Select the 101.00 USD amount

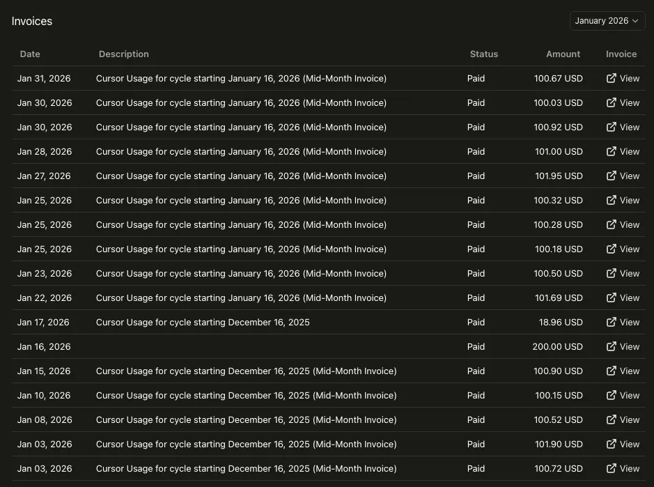(559, 151)
